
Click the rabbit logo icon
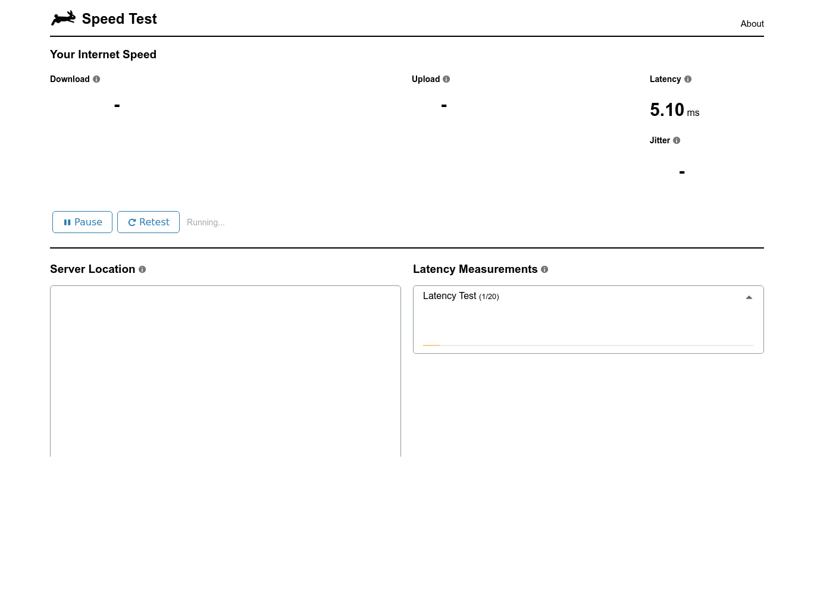[63, 18]
